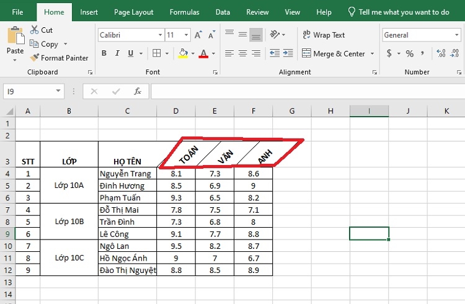The width and height of the screenshot is (465, 304).
Task: Select merged cell Lớp 10B
Action: pyautogui.click(x=69, y=221)
